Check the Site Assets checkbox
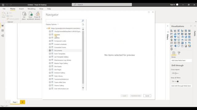 (50, 66)
